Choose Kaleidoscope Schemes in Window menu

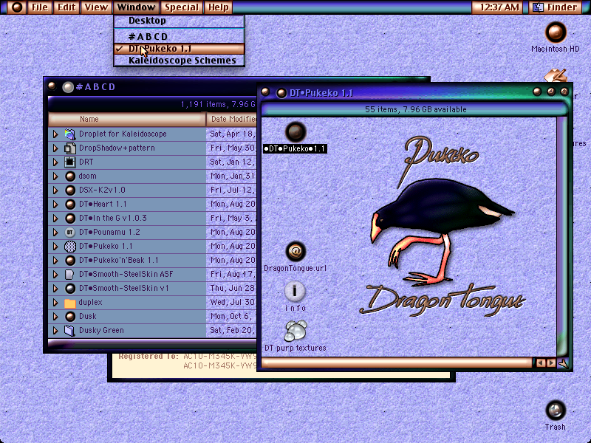(179, 61)
